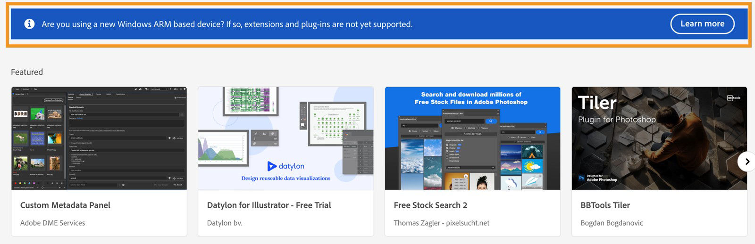Click the Featured section heading

(x=27, y=72)
